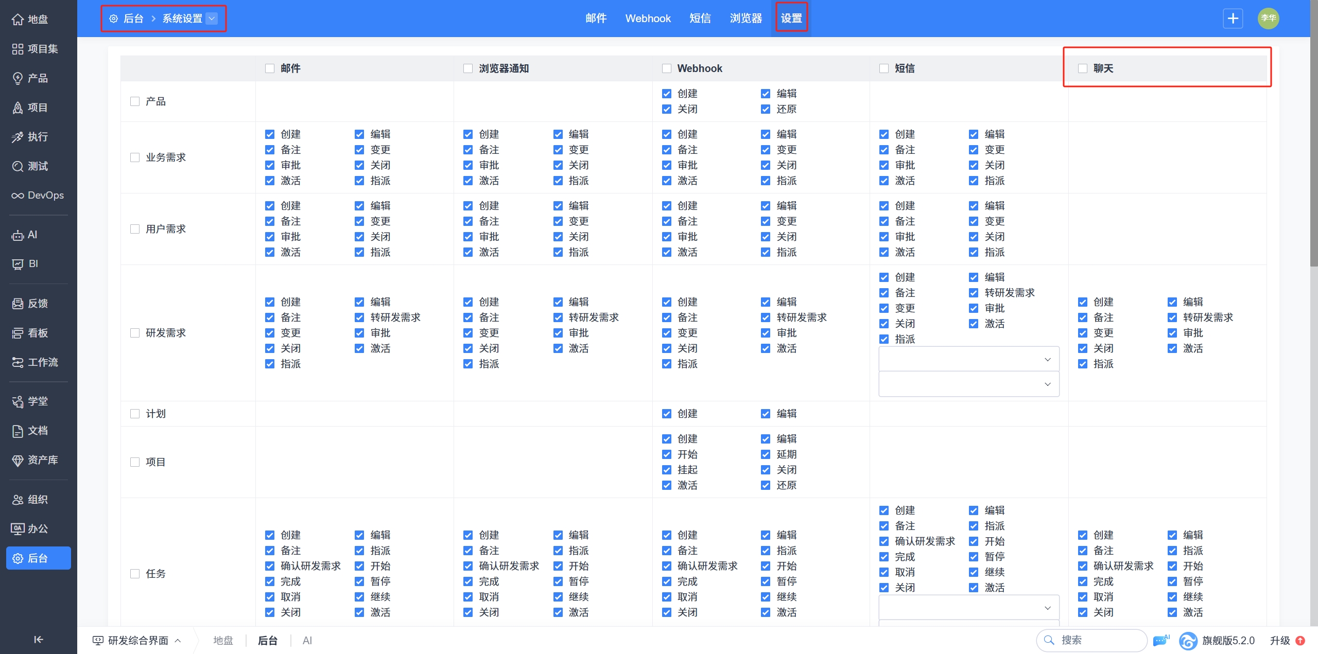Click the 升级 upgrade link

coord(1280,640)
